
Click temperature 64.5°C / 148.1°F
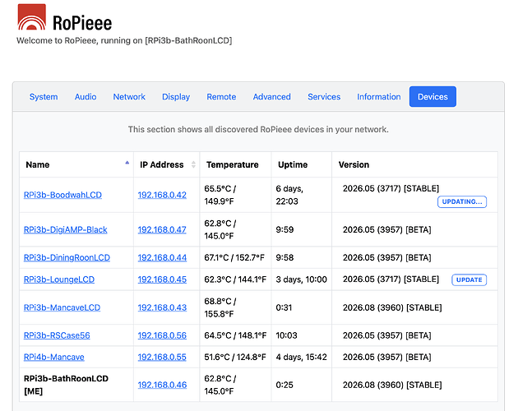coord(235,335)
